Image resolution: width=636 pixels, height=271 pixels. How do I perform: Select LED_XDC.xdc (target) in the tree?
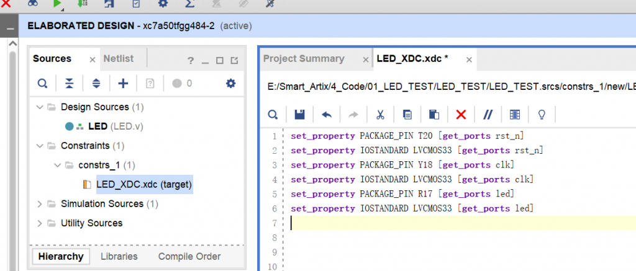tap(144, 185)
